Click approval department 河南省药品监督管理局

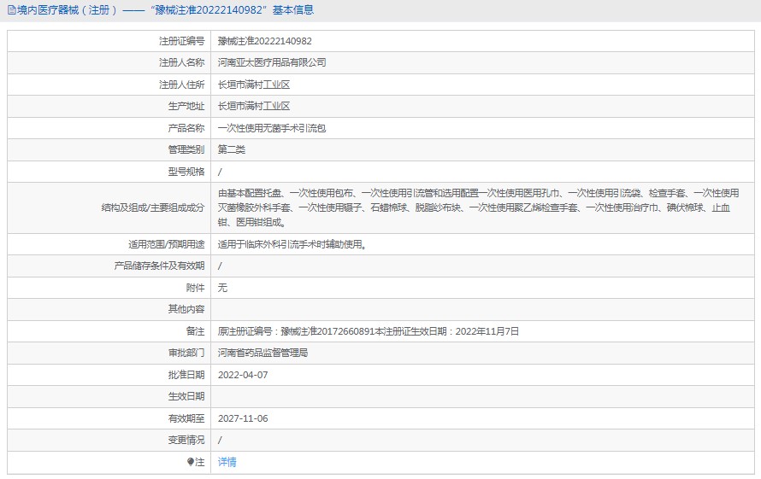pyautogui.click(x=263, y=353)
